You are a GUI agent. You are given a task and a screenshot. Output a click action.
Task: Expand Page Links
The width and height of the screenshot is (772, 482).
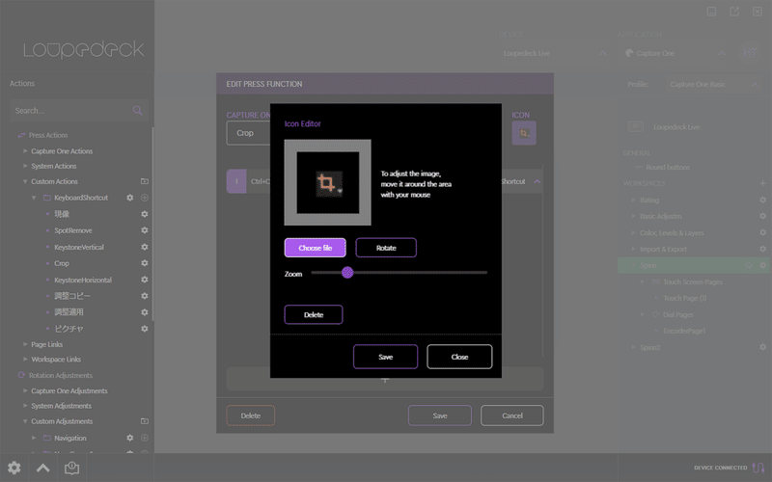pos(25,344)
